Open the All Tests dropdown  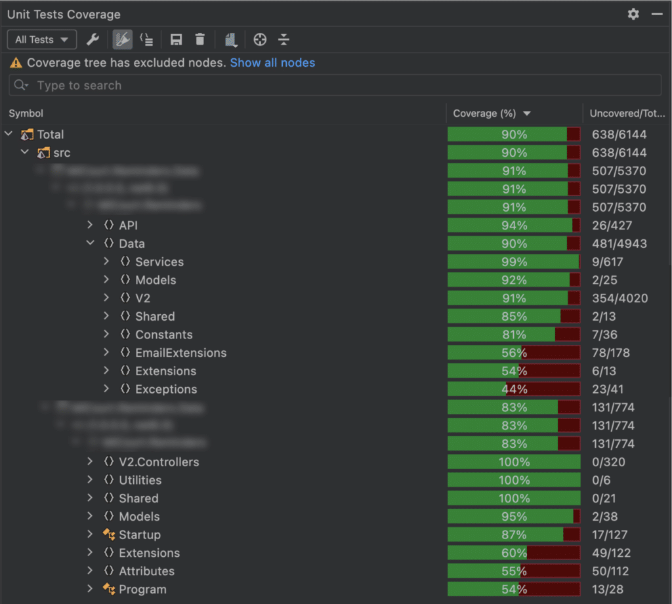click(x=41, y=39)
